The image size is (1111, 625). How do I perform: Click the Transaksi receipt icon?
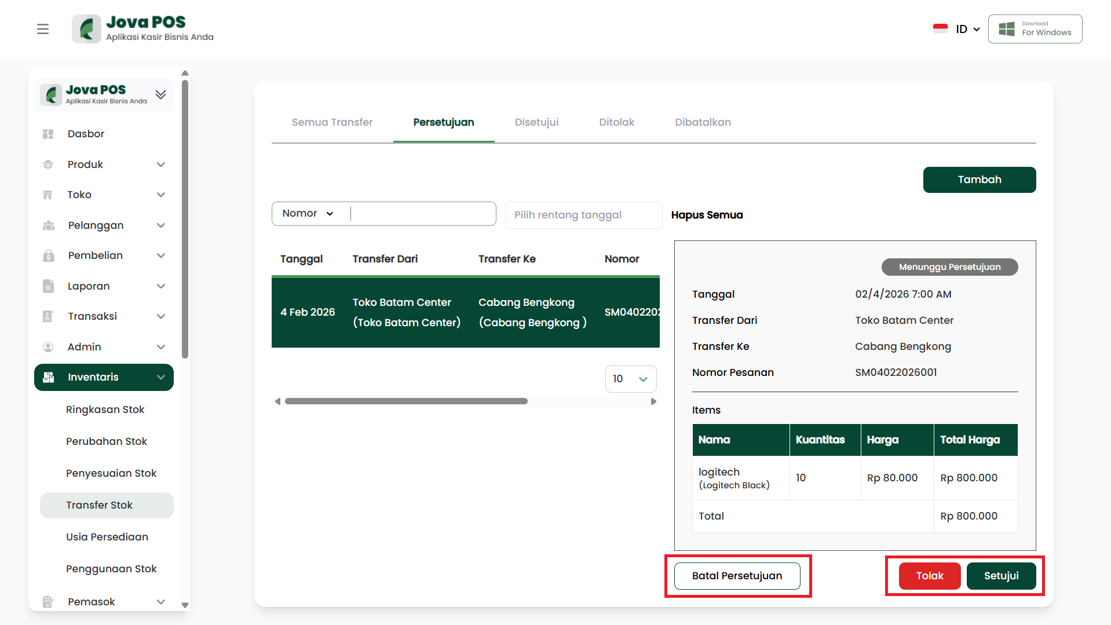point(48,316)
